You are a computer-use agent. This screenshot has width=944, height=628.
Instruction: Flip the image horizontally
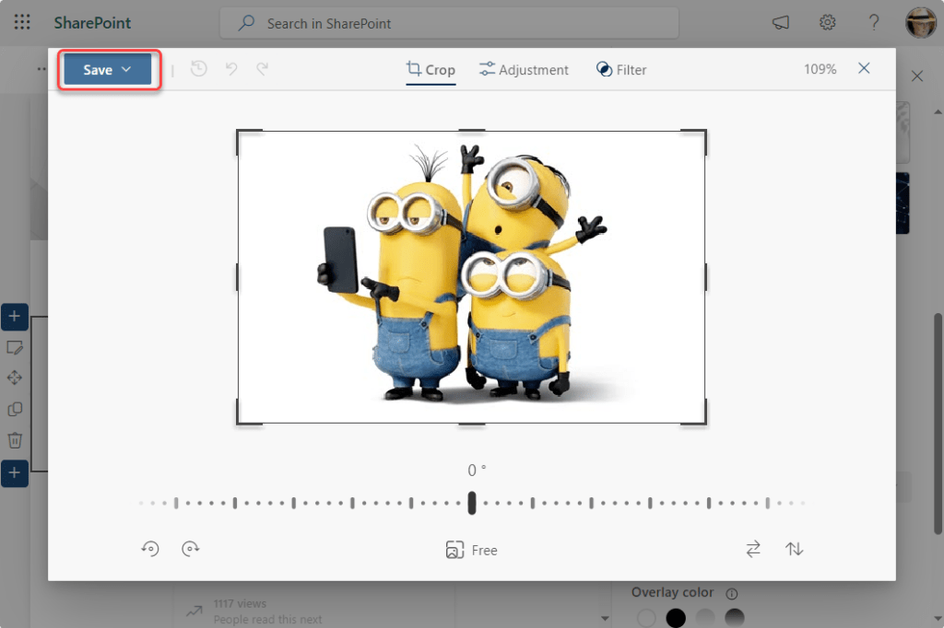753,549
